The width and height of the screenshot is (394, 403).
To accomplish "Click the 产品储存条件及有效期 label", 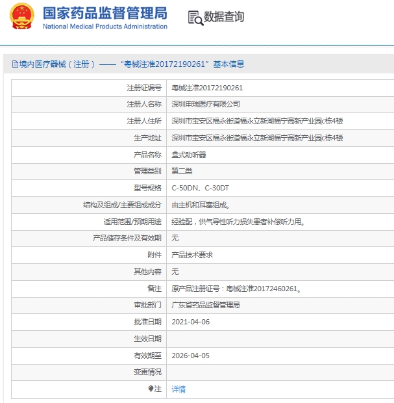I will [x=127, y=238].
